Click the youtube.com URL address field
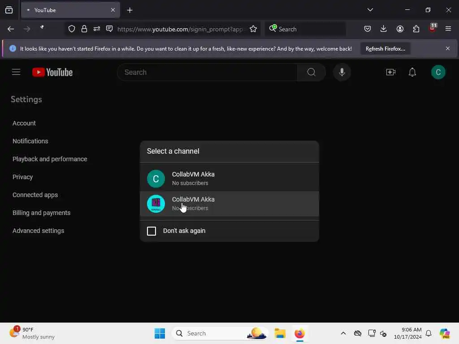The image size is (459, 344). tap(180, 29)
